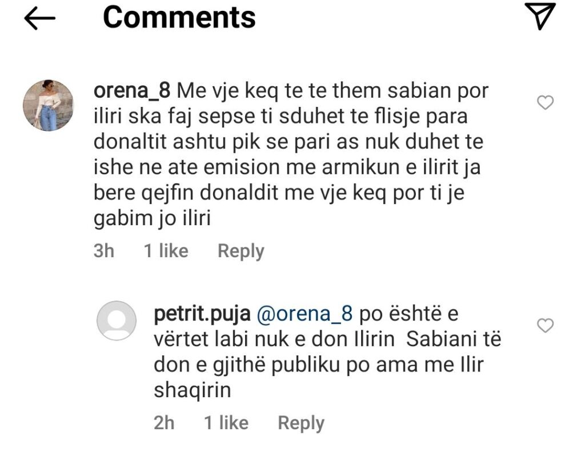Viewport: 585px width, 452px height.
Task: Toggle the heart on petrit.puja's reply
Action: (x=546, y=326)
